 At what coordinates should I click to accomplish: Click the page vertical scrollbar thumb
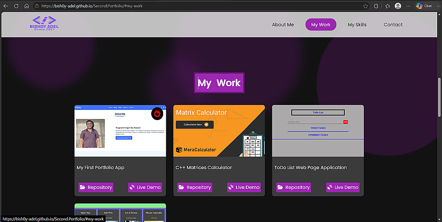439,97
